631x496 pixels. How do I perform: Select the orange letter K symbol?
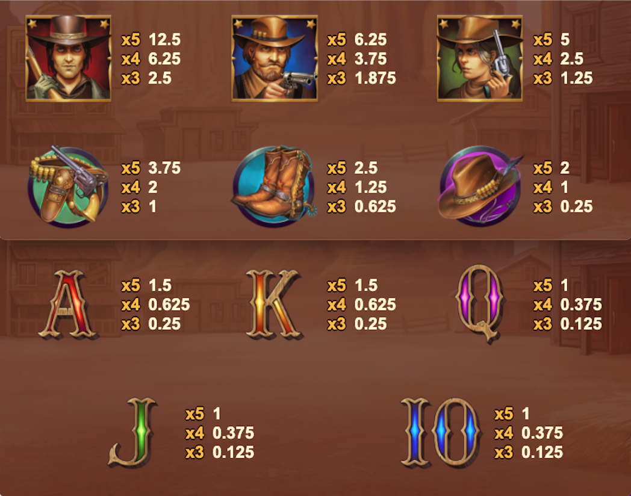[273, 304]
